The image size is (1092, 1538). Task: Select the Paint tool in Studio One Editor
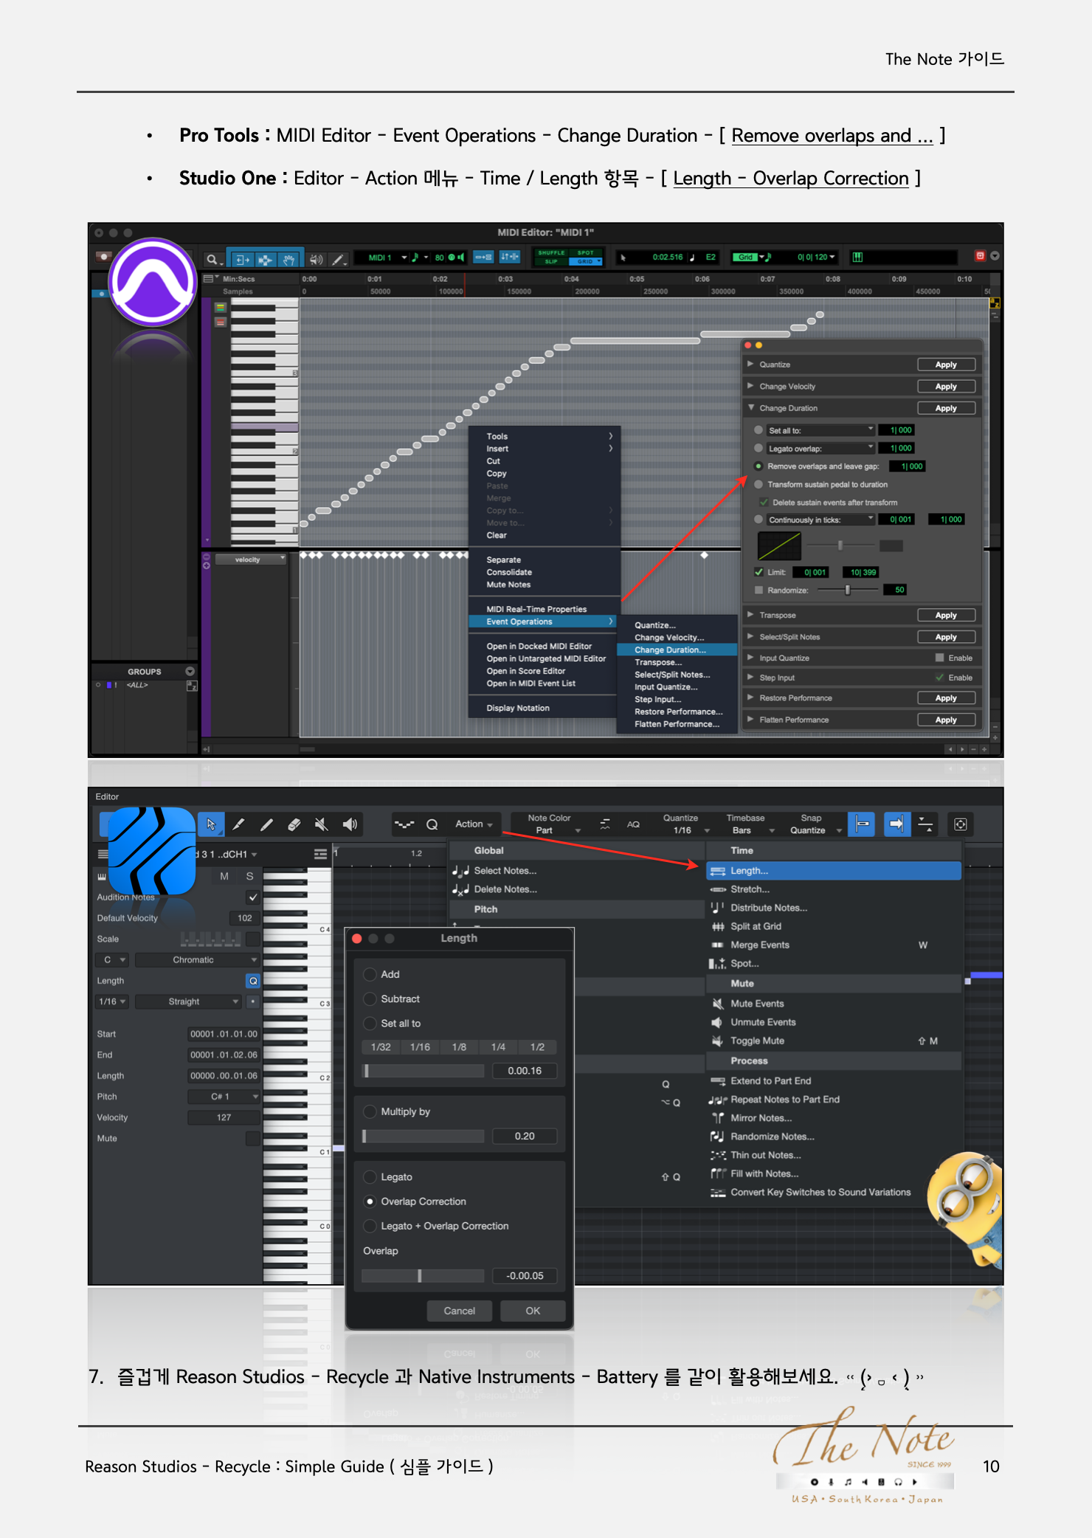(239, 824)
